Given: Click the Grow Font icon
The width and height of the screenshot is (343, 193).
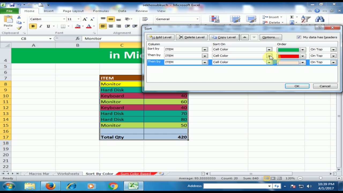Looking at the screenshot, I should (x=85, y=19).
